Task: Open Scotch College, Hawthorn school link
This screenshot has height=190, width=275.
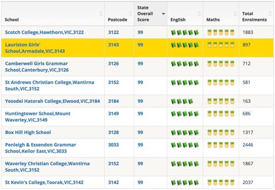Action: pos(44,32)
